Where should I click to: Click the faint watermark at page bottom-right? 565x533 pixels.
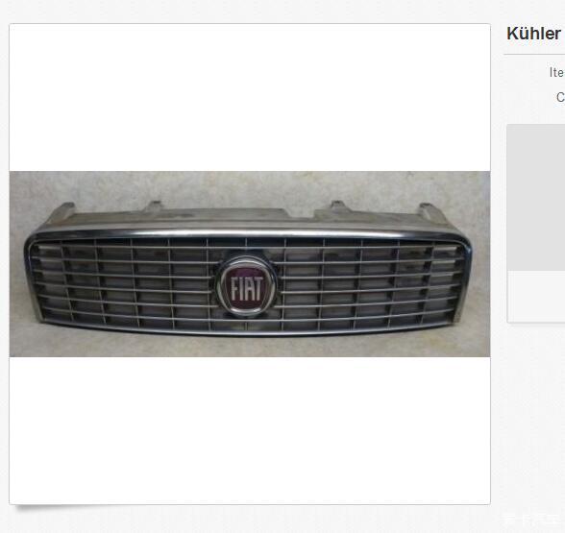[x=534, y=519]
